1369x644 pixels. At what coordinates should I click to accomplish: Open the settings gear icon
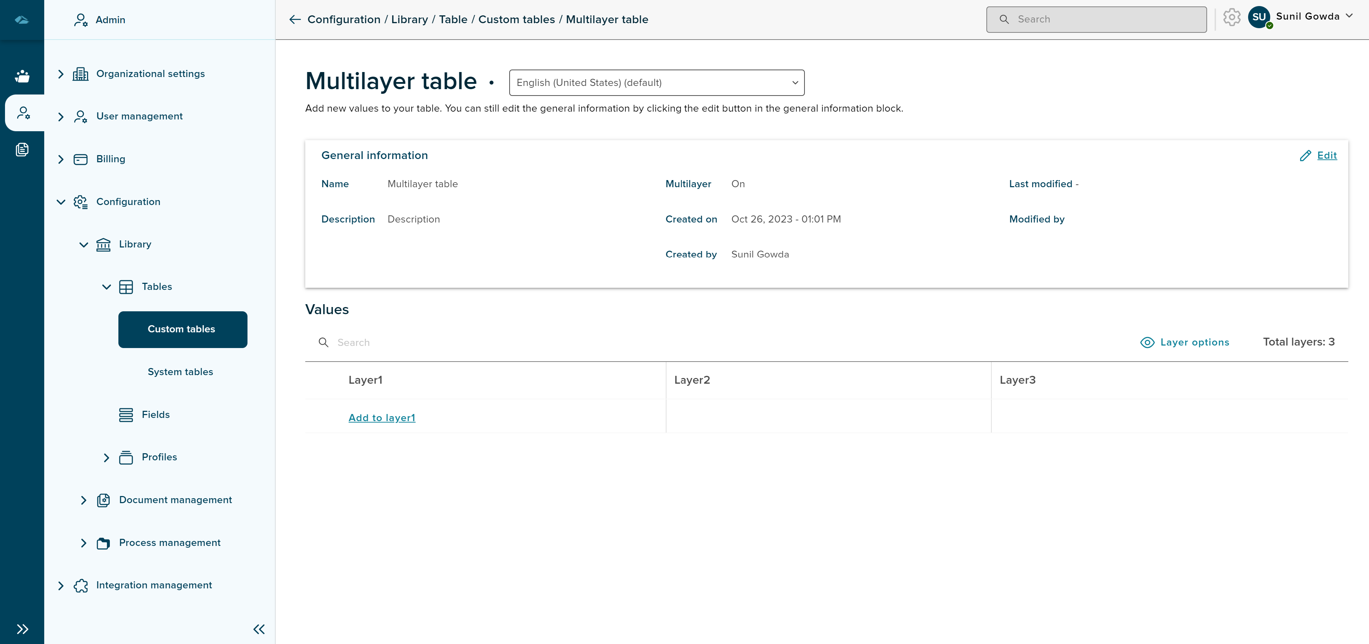coord(1231,17)
